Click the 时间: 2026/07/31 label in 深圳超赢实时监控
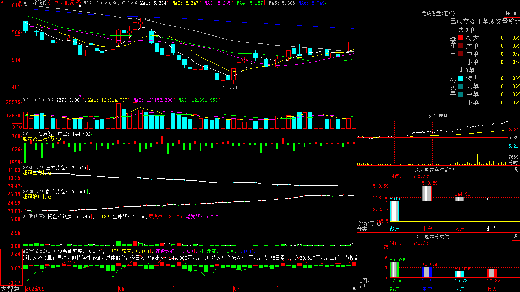The width and height of the screenshot is (520, 292). 410,176
